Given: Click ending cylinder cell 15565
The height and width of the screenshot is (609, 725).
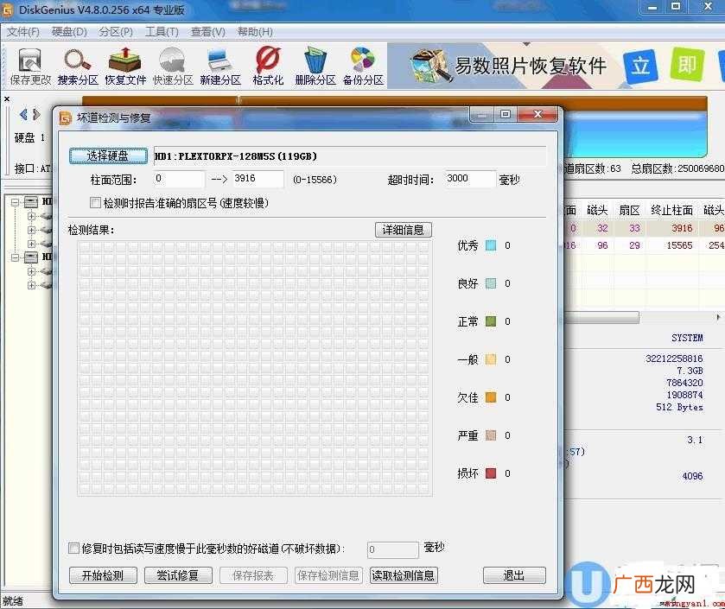Looking at the screenshot, I should coord(679,245).
